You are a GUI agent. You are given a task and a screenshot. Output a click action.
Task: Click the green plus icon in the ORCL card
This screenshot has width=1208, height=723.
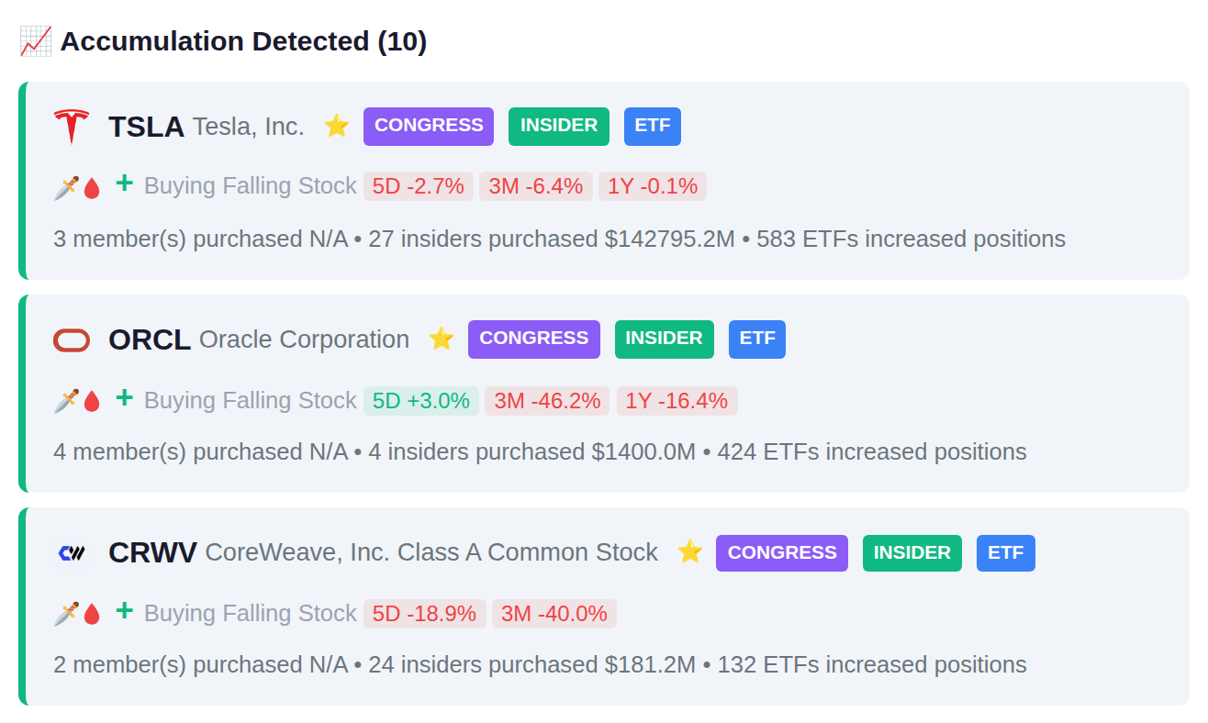coord(124,397)
